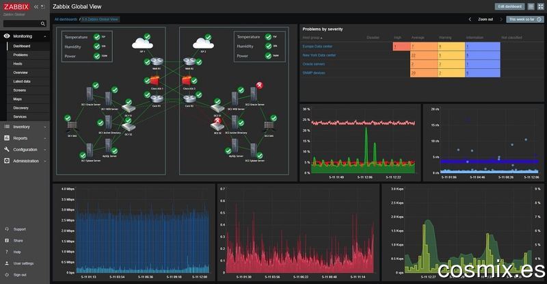Open New York Data center host group
Image resolution: width=547 pixels, height=284 pixels.
[319, 55]
